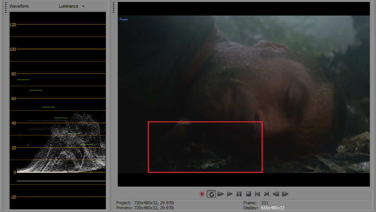Click the blue Pause overlay text

click(124, 19)
